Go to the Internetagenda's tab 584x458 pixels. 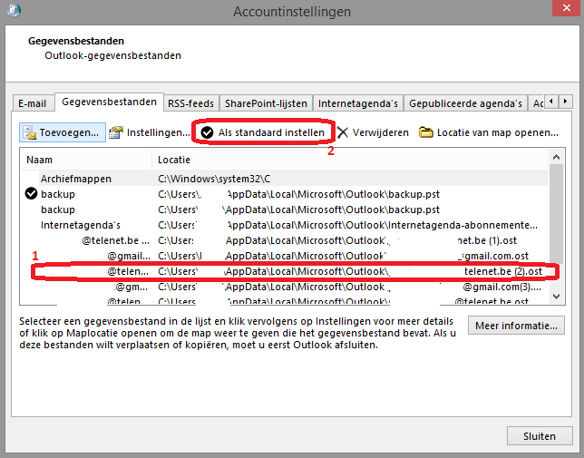click(x=356, y=103)
